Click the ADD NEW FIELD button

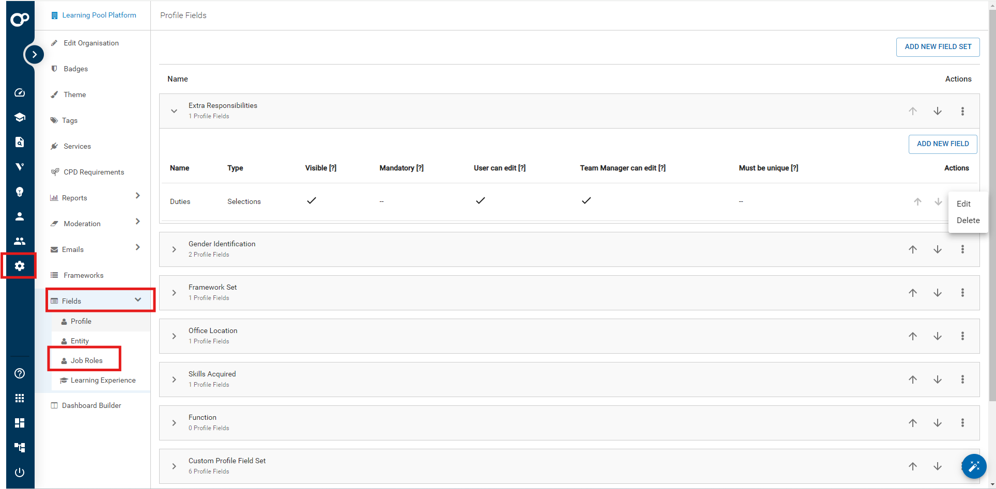[942, 144]
